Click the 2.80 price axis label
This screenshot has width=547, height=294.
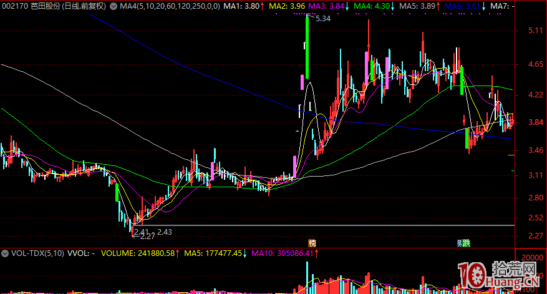536,198
